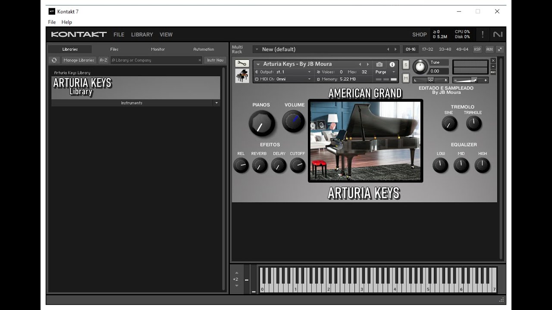This screenshot has width=552, height=310.
Task: Shift keyboard octave up
Action: [236, 273]
